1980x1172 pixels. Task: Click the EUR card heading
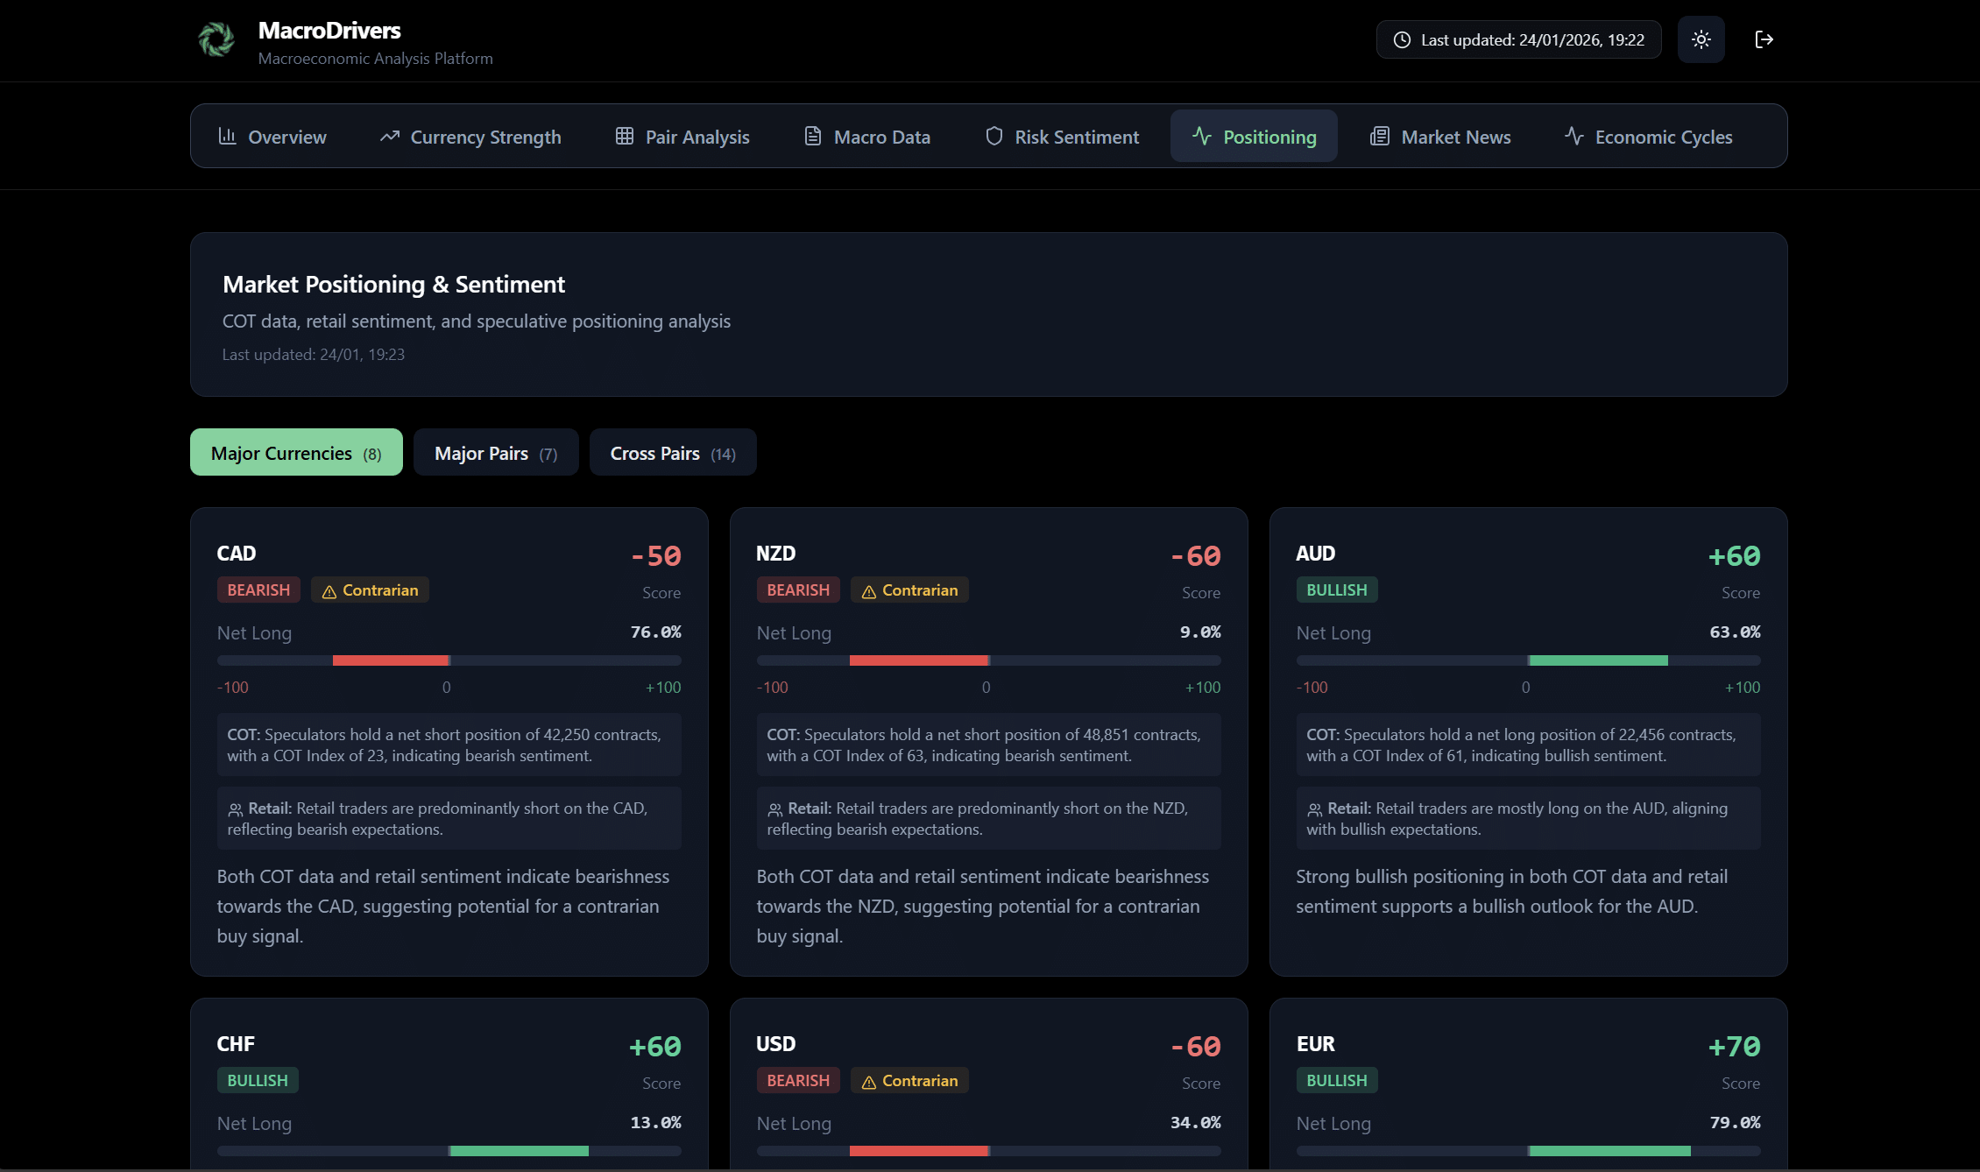(x=1315, y=1044)
